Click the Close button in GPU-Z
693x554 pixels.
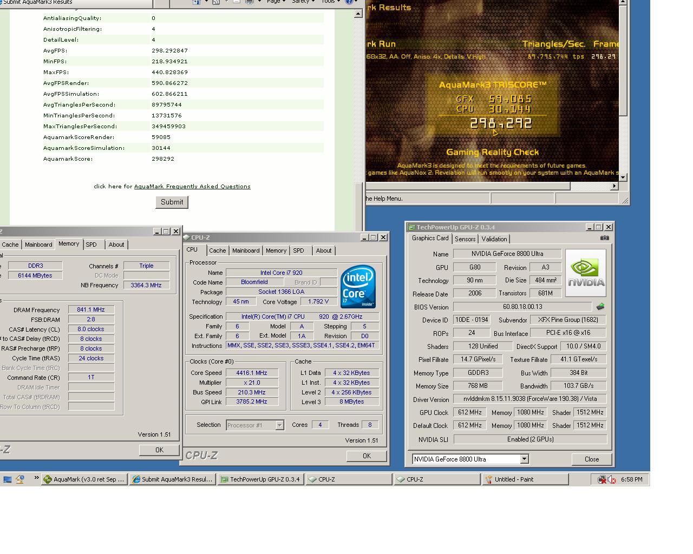tap(592, 459)
